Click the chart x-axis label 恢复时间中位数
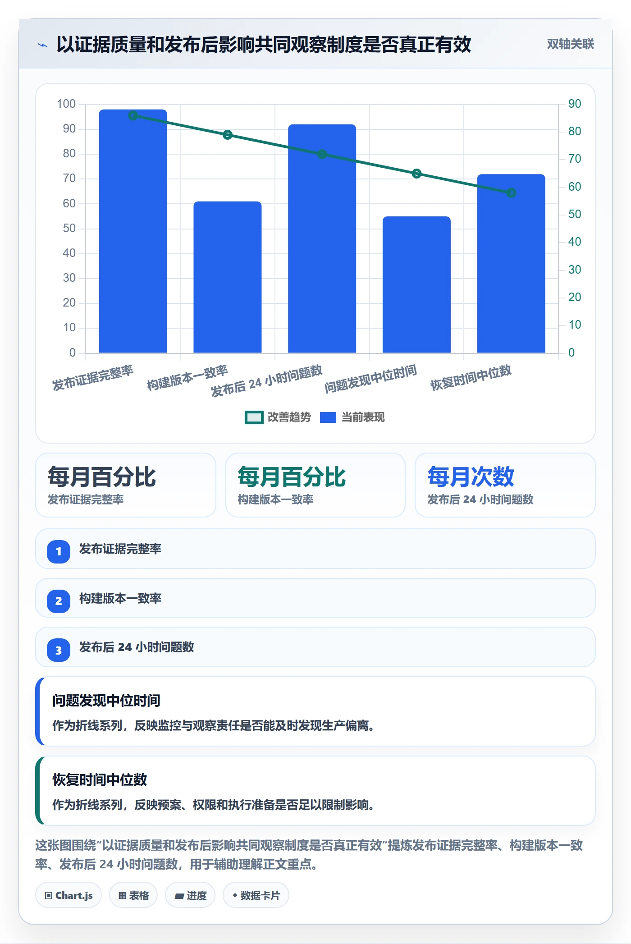 pos(471,378)
